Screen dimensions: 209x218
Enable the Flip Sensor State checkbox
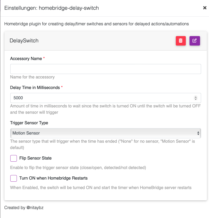(x=13, y=158)
